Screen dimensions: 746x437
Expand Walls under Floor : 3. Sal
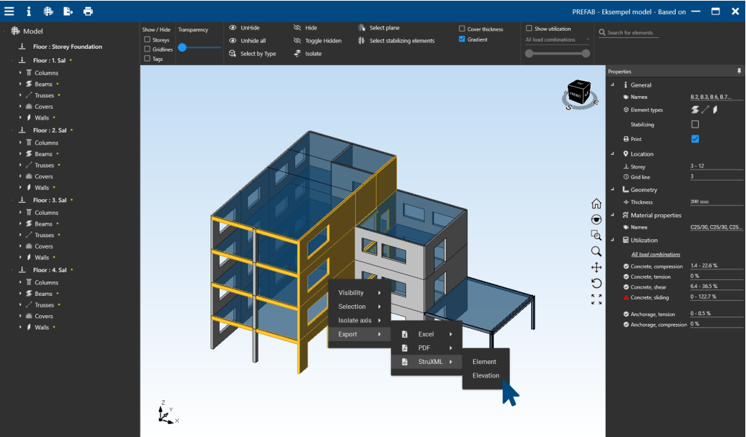click(x=21, y=257)
